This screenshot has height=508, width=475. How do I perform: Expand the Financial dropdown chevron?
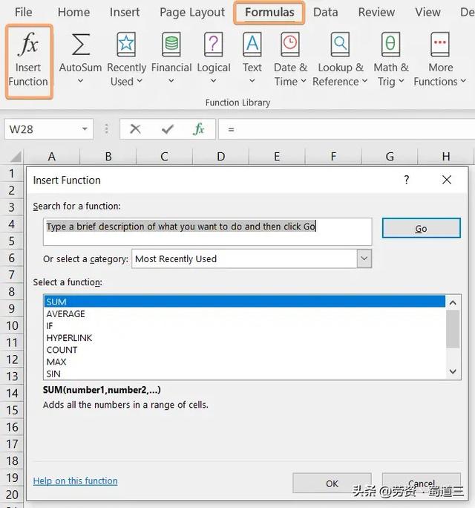point(171,81)
